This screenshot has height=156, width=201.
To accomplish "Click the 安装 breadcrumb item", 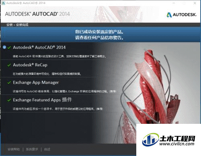I will coord(10,25).
